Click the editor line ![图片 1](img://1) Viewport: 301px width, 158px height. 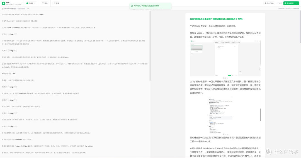click(x=9, y=34)
